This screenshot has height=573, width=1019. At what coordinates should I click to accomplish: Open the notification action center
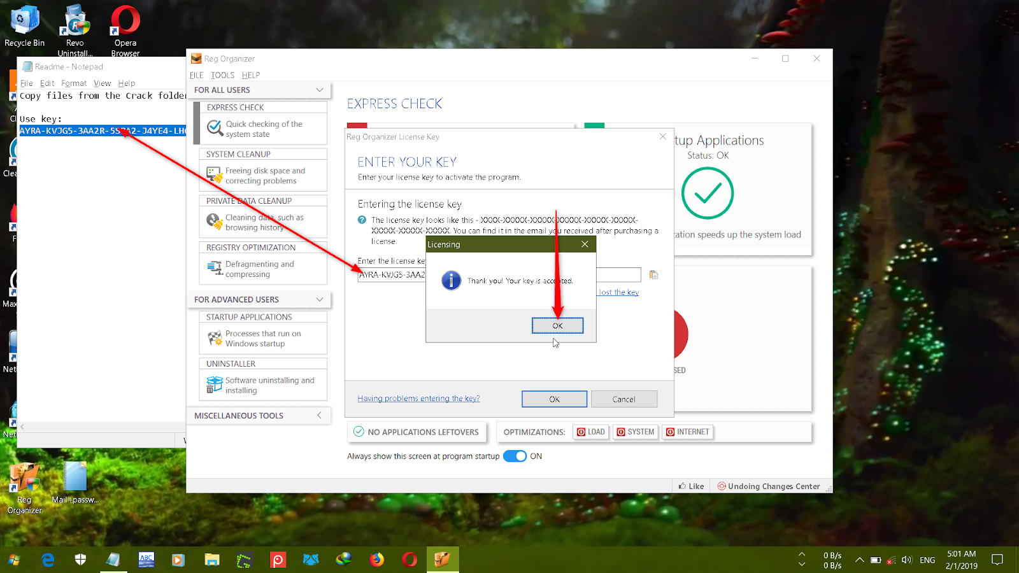click(997, 560)
